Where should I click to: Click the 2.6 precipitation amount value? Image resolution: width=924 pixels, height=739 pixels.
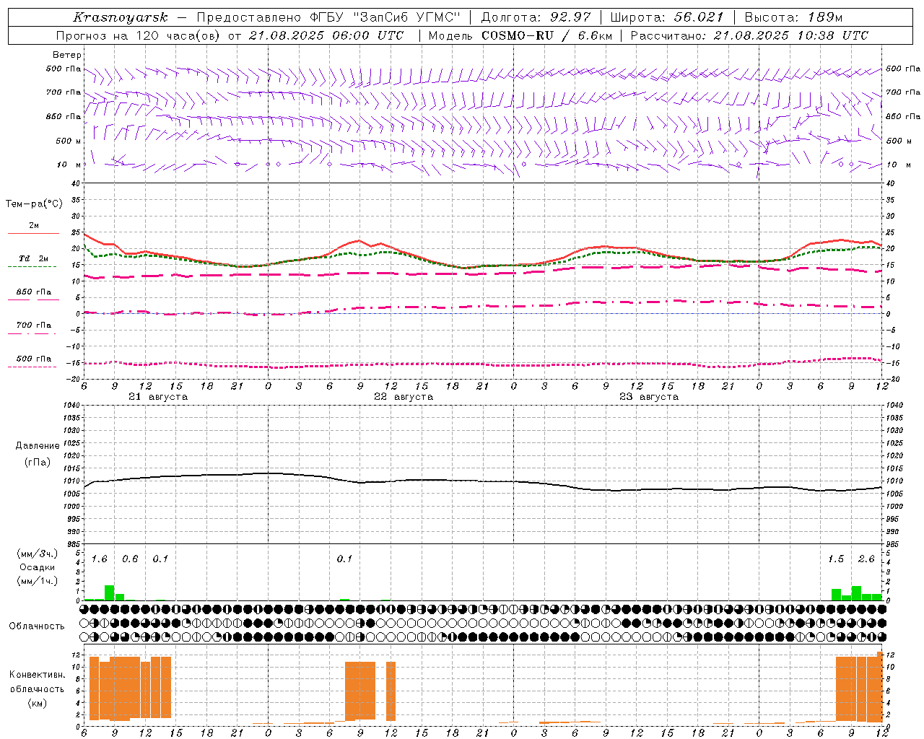pyautogui.click(x=866, y=559)
